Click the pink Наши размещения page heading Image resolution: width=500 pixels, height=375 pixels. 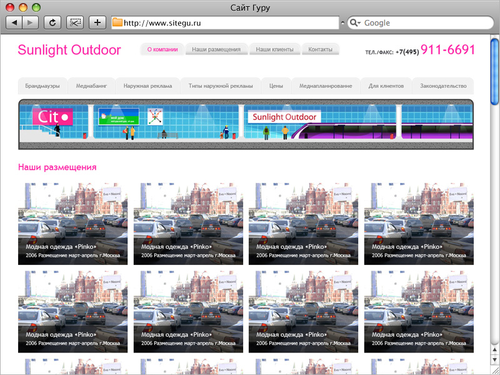[57, 167]
